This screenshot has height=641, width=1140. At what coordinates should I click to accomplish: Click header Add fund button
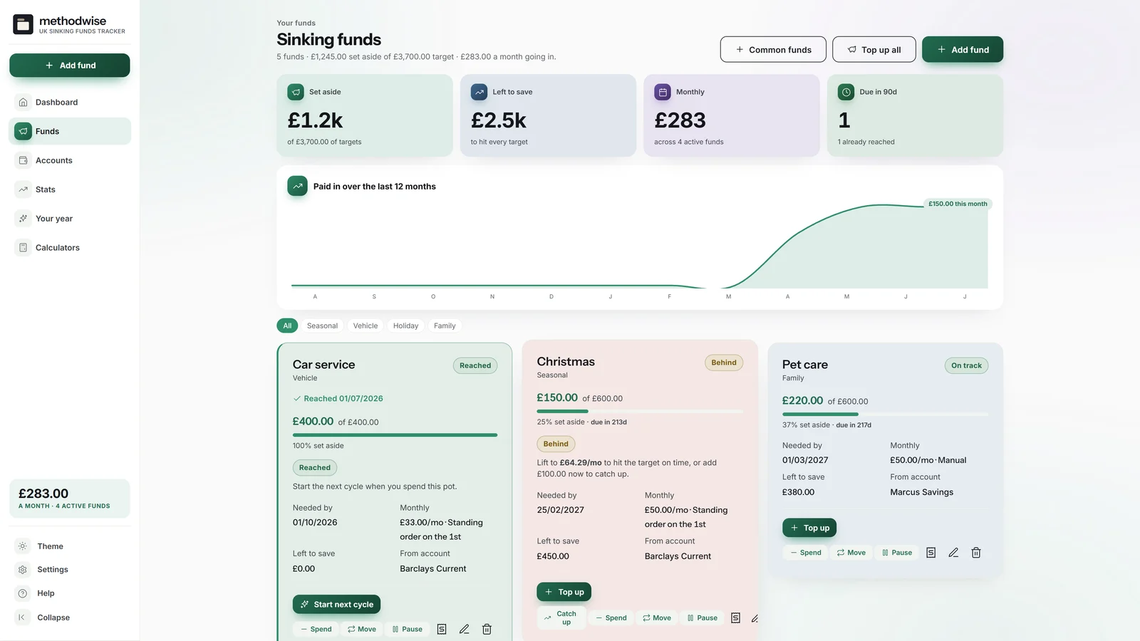point(963,50)
